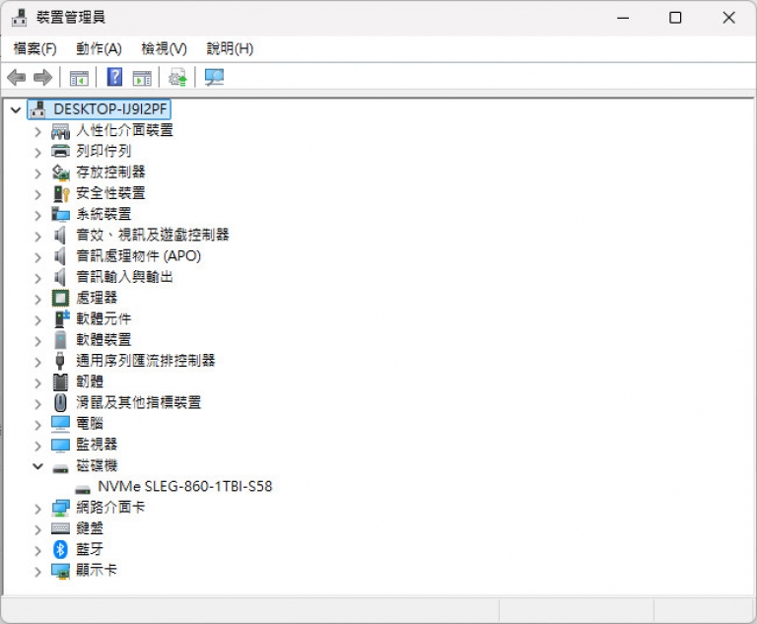Screen dimensions: 757x624
Task: Expand the 安全性裝置 category
Action: (37, 194)
